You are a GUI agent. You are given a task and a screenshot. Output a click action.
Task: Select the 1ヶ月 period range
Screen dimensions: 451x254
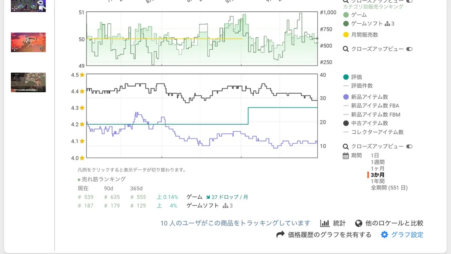378,169
